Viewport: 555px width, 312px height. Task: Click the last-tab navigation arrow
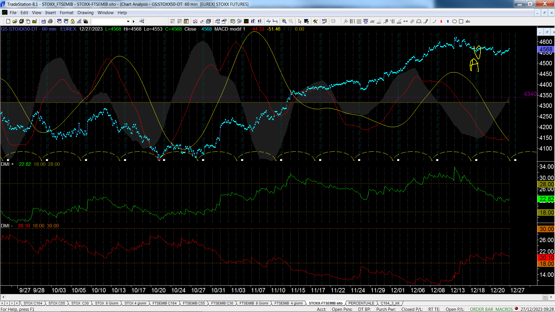pyautogui.click(x=17, y=303)
